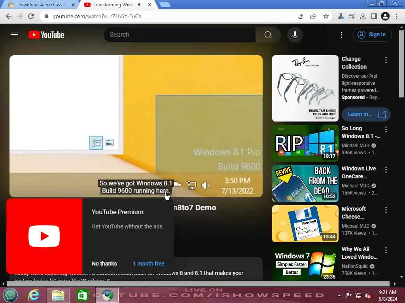The height and width of the screenshot is (303, 405).
Task: Open the Chrome downloads icon
Action: 363,16
